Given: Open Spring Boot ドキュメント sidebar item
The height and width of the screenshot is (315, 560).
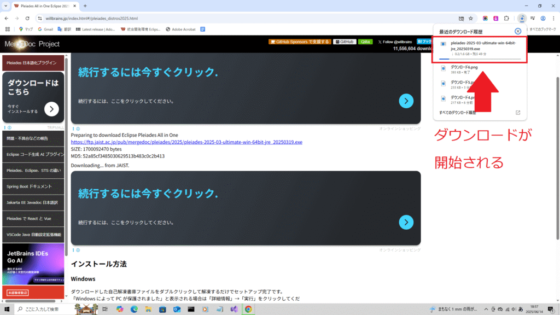Looking at the screenshot, I should [33, 186].
